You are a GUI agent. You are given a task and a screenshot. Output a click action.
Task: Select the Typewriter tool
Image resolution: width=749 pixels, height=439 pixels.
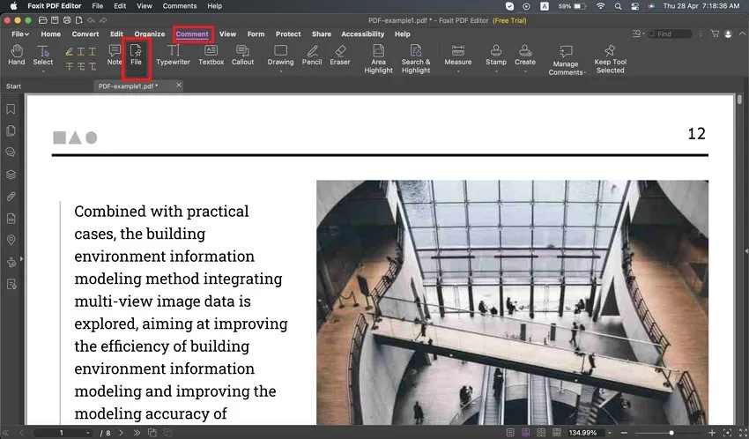(x=173, y=56)
